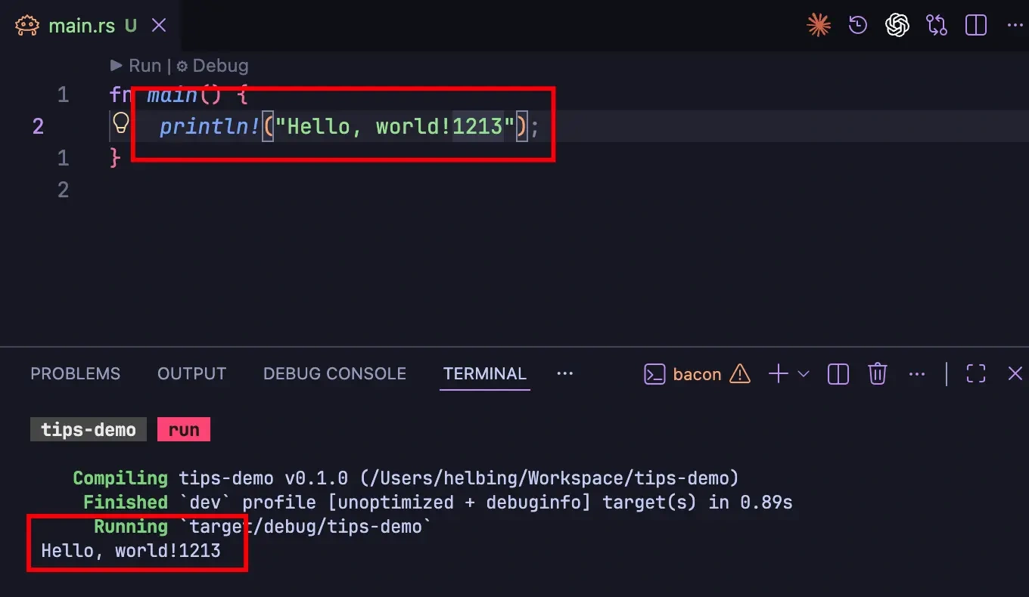Open editor More Actions ellipsis menu

pyautogui.click(x=1015, y=26)
